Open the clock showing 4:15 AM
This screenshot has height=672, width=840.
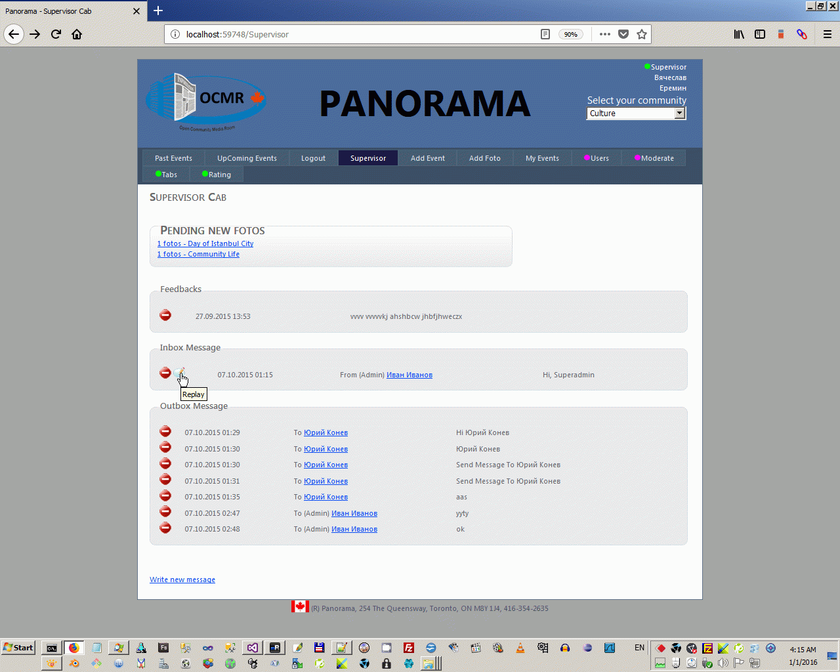click(x=803, y=650)
